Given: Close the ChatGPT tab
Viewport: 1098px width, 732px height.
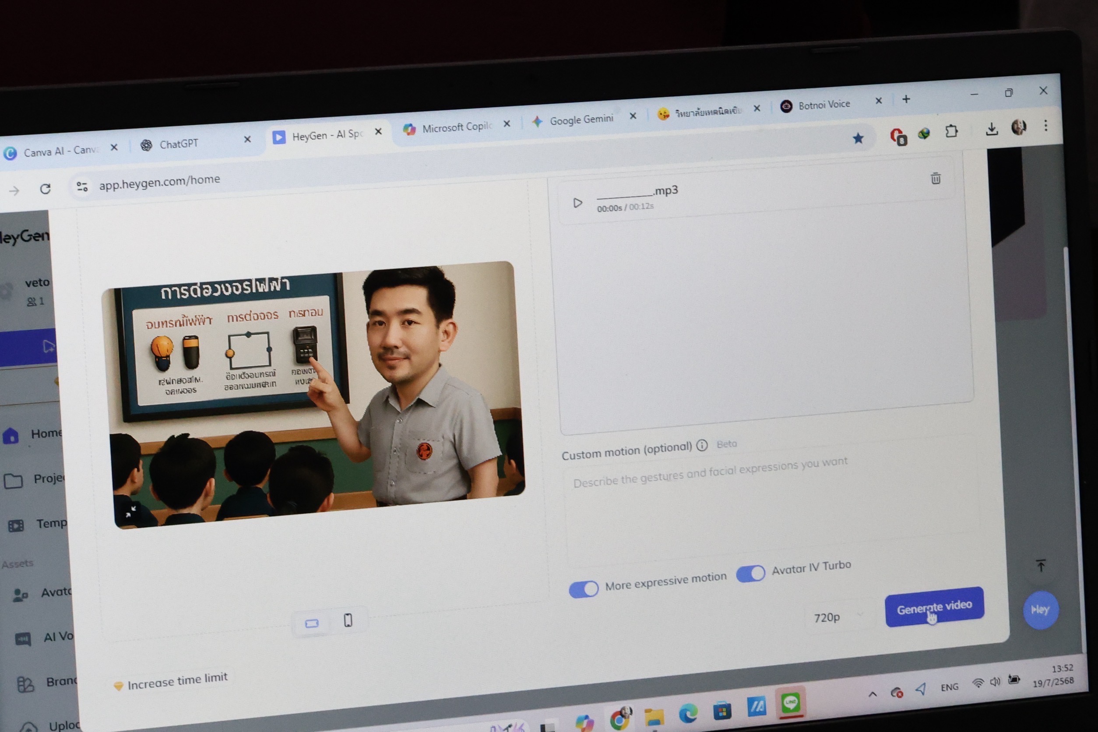Looking at the screenshot, I should pos(247,139).
